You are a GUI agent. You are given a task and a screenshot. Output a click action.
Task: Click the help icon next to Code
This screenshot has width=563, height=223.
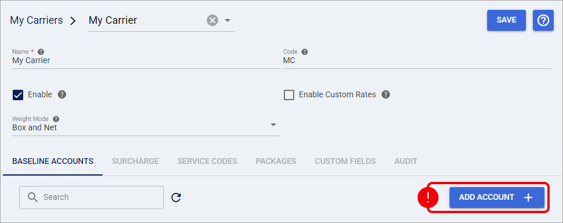pos(305,52)
